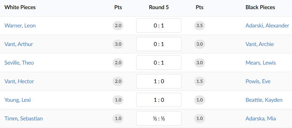Image resolution: width=292 pixels, height=128 pixels.
Task: Click Mears, Lewis player link
Action: [x=260, y=63]
